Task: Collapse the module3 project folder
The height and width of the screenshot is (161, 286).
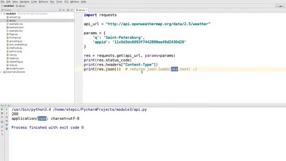Action: 1,14
